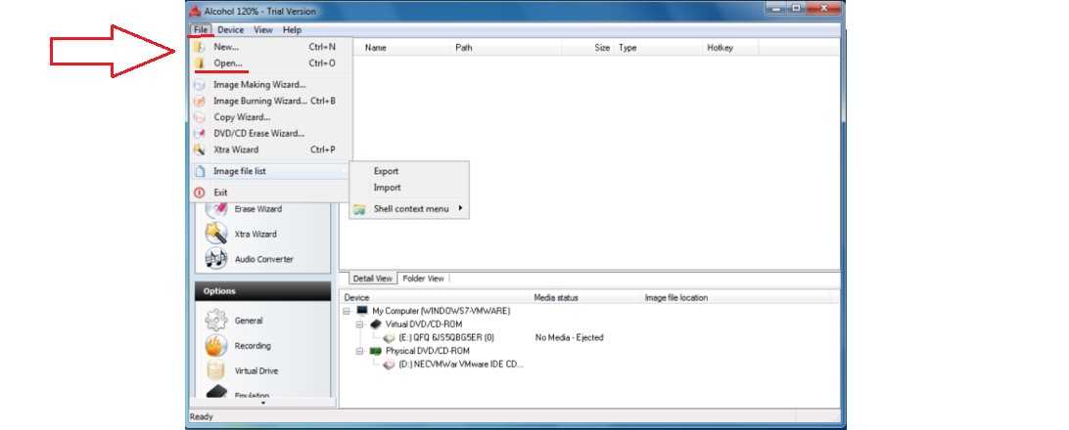Click the Audio Converter sidebar icon
The width and height of the screenshot is (1069, 430).
click(216, 259)
